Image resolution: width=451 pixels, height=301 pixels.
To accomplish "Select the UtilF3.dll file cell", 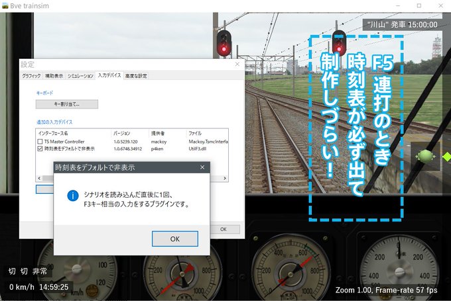I will 198,149.
